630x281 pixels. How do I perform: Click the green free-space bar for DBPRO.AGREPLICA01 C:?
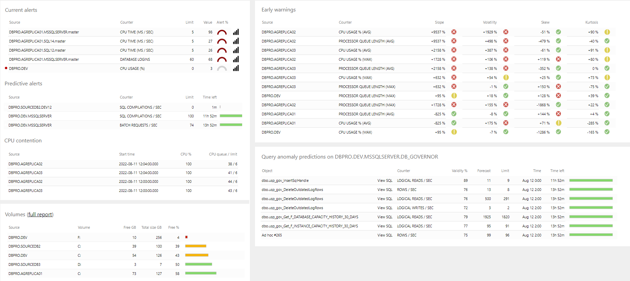(201, 273)
